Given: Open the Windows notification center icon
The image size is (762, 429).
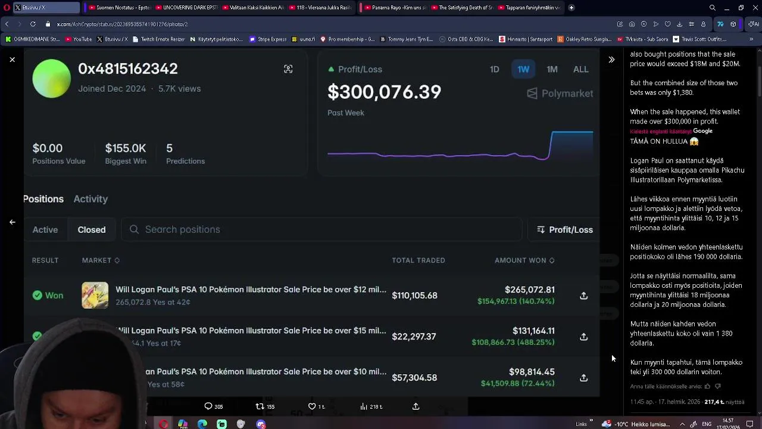Looking at the screenshot, I should click(x=749, y=424).
